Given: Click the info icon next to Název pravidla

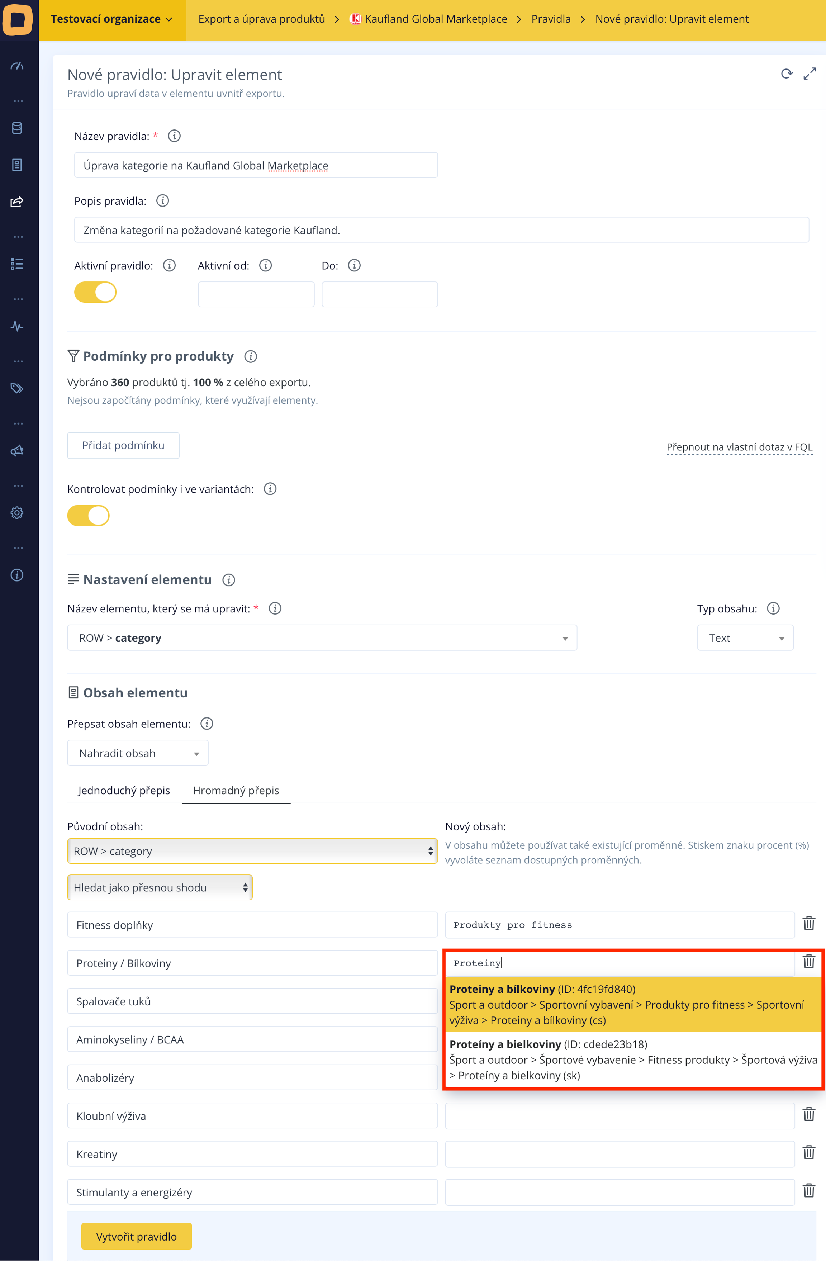Looking at the screenshot, I should click(174, 136).
